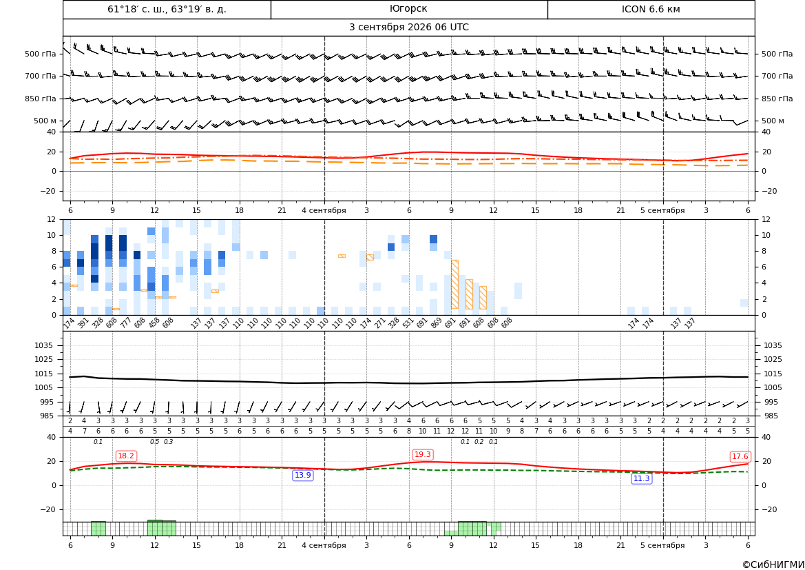Click the blue 11.3 minimum temperature label
The width and height of the screenshot is (805, 570).
click(x=641, y=478)
